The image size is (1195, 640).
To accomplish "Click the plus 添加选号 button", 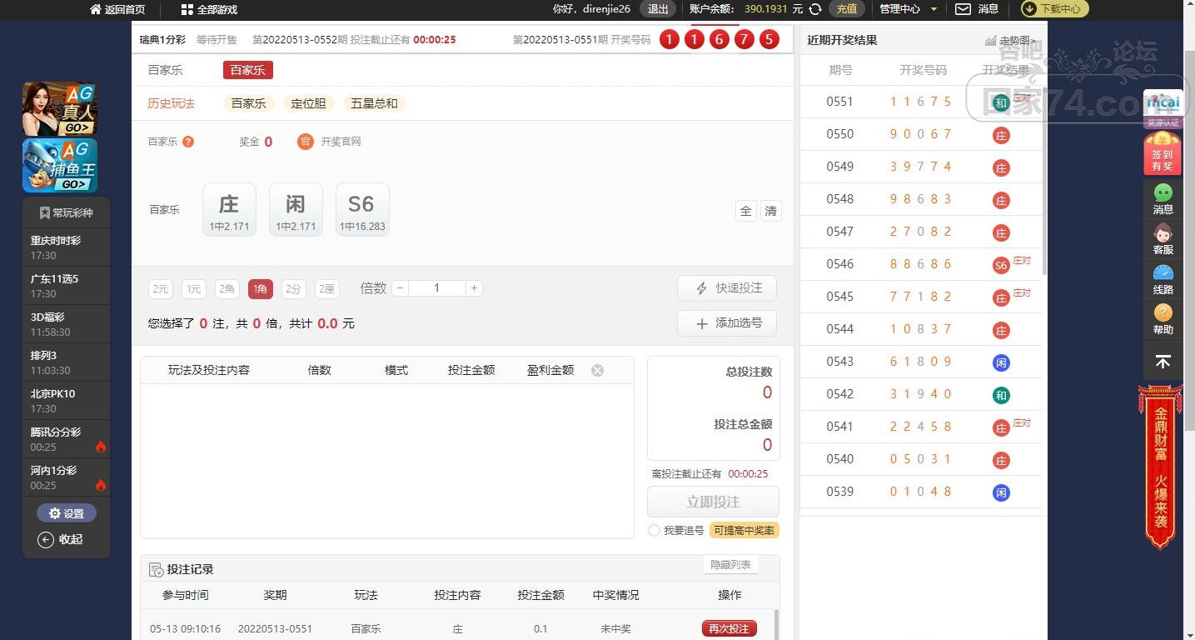I will (x=726, y=323).
